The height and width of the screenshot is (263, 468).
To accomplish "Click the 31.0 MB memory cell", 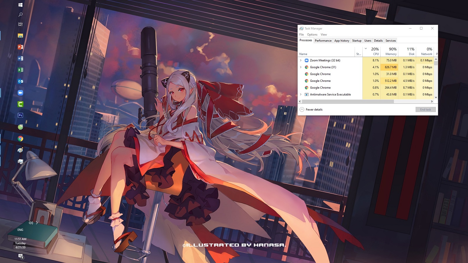I will point(389,74).
